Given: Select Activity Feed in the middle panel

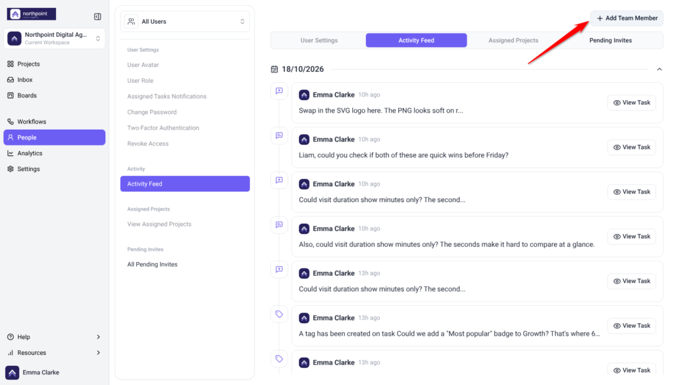Looking at the screenshot, I should pyautogui.click(x=185, y=184).
